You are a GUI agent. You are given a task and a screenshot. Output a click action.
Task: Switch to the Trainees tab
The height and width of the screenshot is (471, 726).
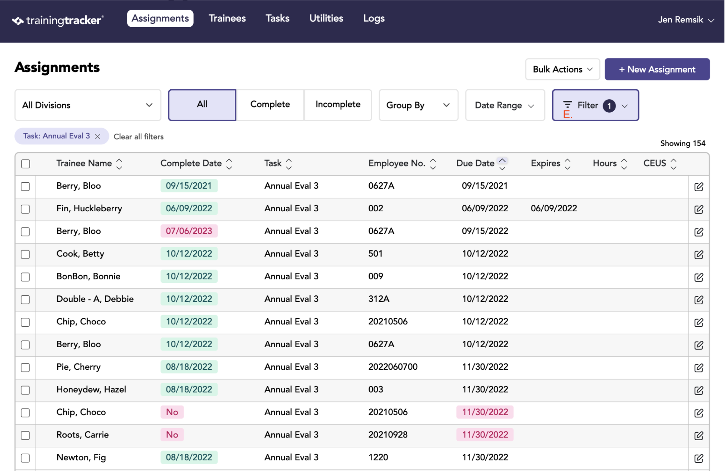click(227, 19)
